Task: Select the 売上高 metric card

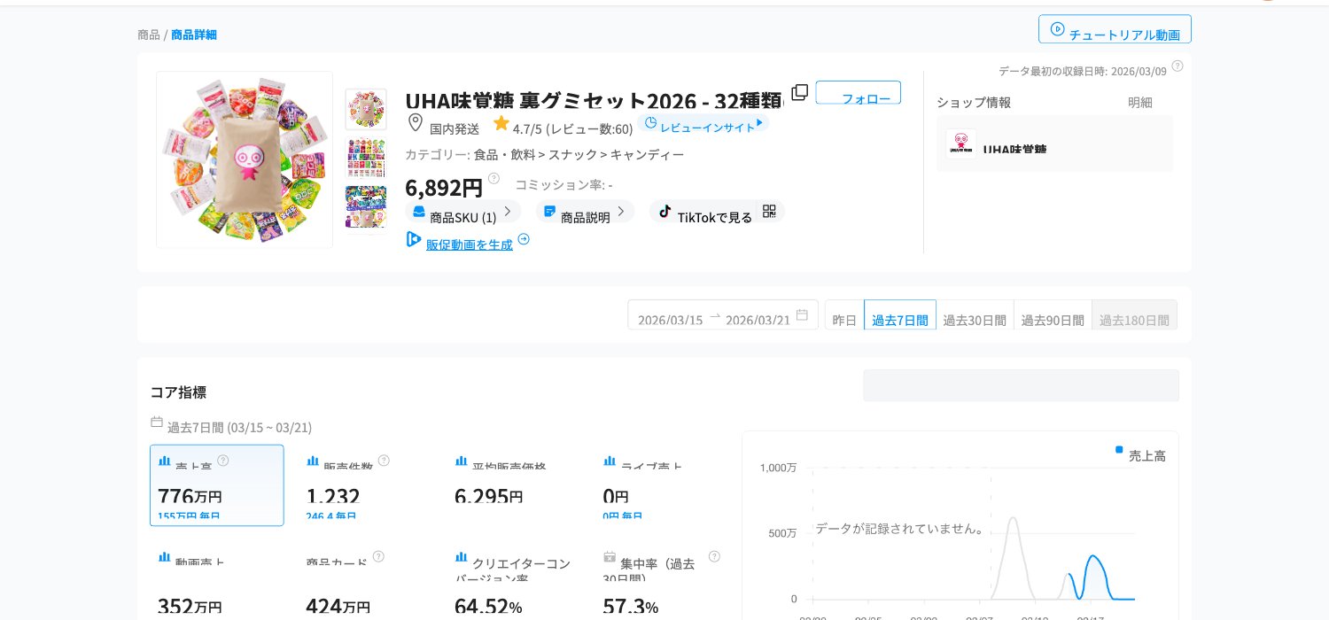Action: (217, 485)
